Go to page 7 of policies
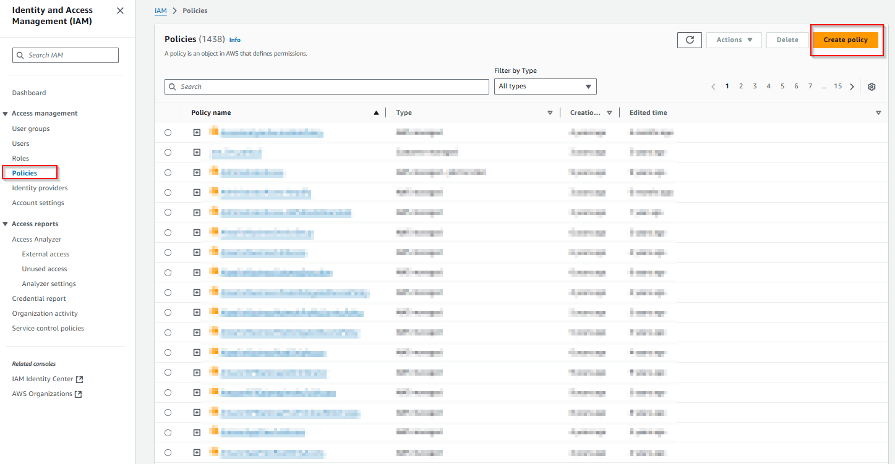The height and width of the screenshot is (464, 895). pos(810,86)
